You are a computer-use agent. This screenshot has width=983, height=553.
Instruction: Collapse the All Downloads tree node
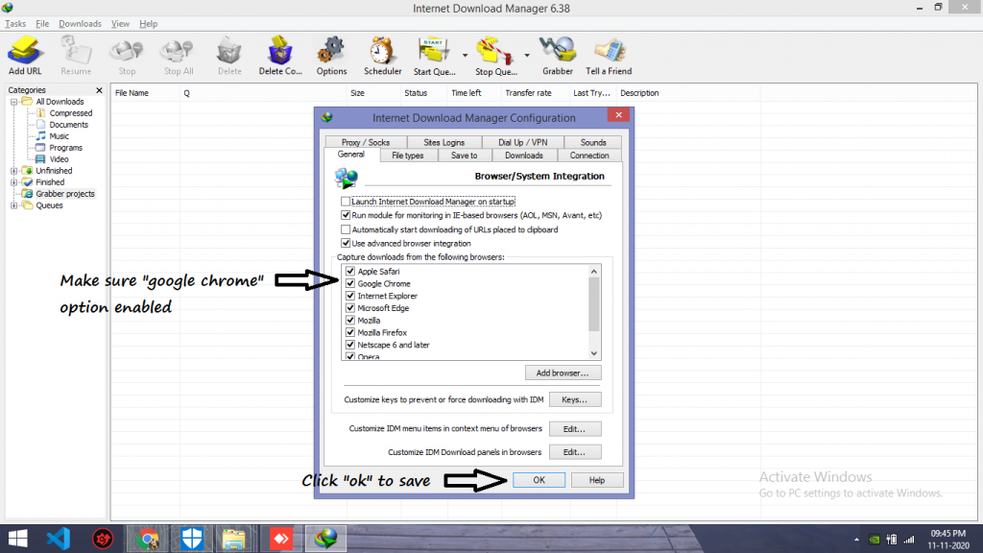tap(13, 102)
